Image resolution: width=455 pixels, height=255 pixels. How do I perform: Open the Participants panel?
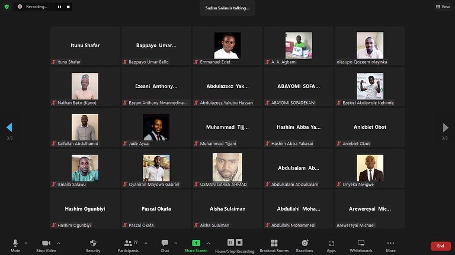(x=128, y=243)
